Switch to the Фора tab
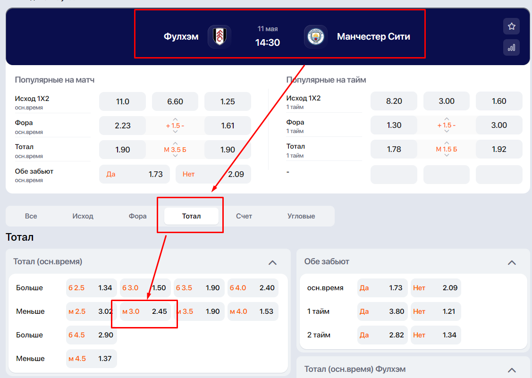Viewport: 532px width, 378px height. [x=137, y=216]
